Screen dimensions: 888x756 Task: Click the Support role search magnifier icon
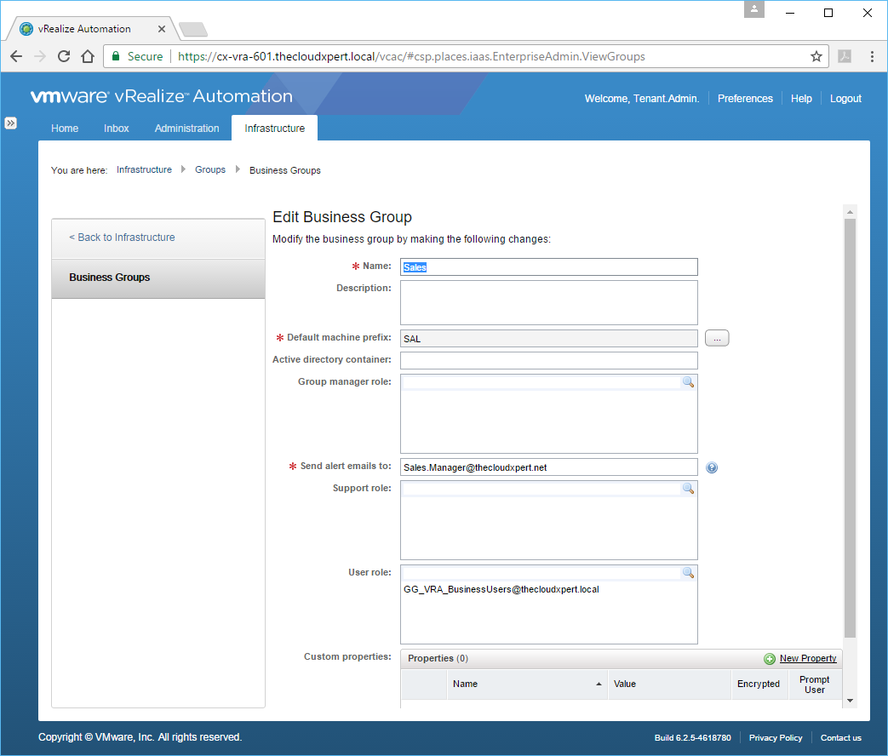click(688, 489)
